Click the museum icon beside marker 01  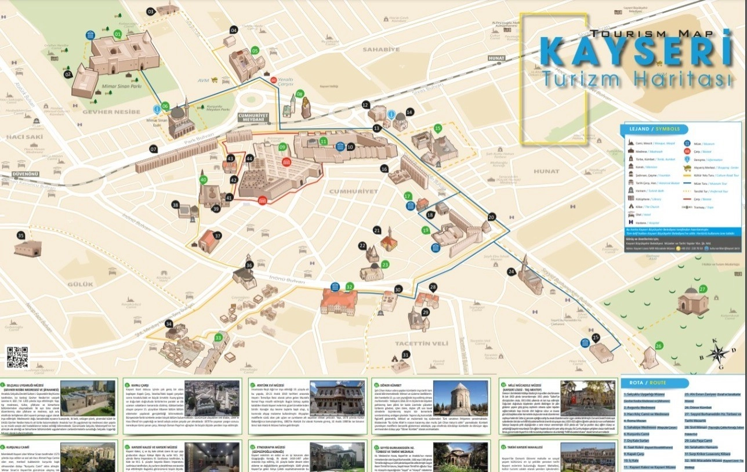tap(90, 35)
